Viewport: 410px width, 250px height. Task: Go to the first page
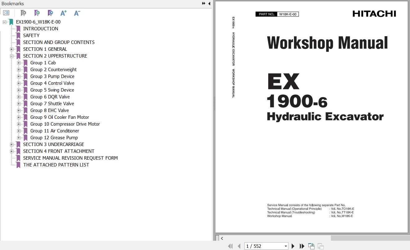point(230,246)
